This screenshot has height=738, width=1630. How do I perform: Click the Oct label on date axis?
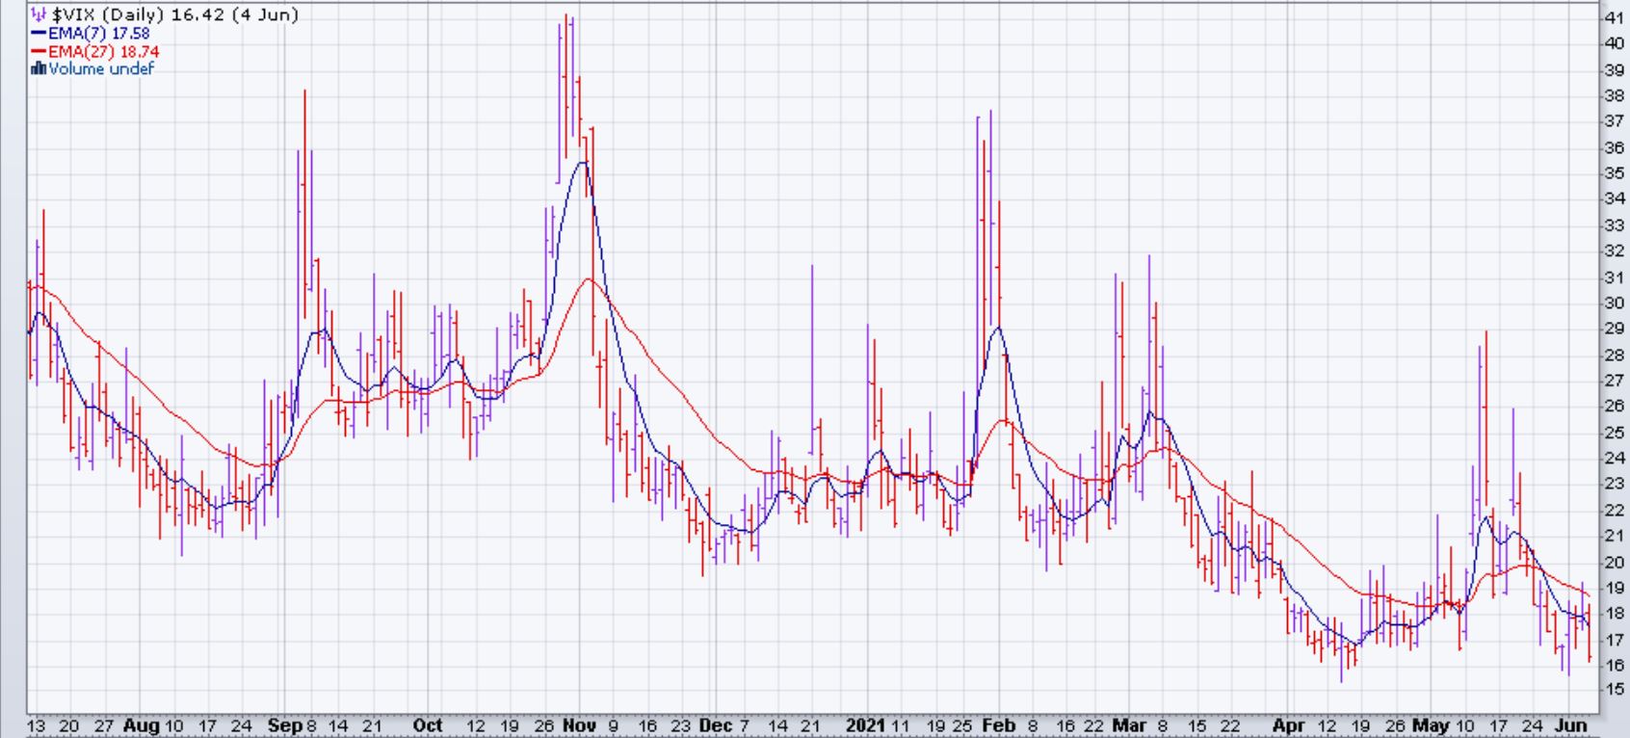(427, 725)
